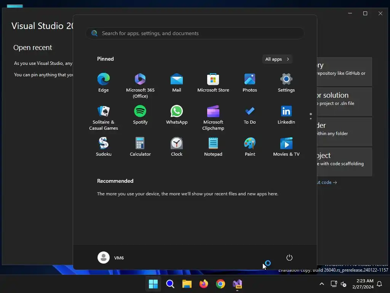The height and width of the screenshot is (293, 390).
Task: Click the Windows Start button on taskbar
Action: pyautogui.click(x=153, y=284)
